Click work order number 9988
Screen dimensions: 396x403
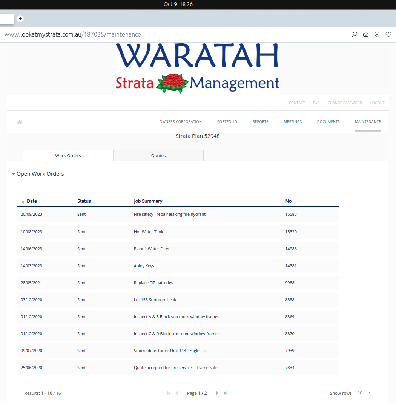point(290,283)
